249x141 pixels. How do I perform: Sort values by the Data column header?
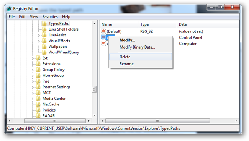point(208,24)
